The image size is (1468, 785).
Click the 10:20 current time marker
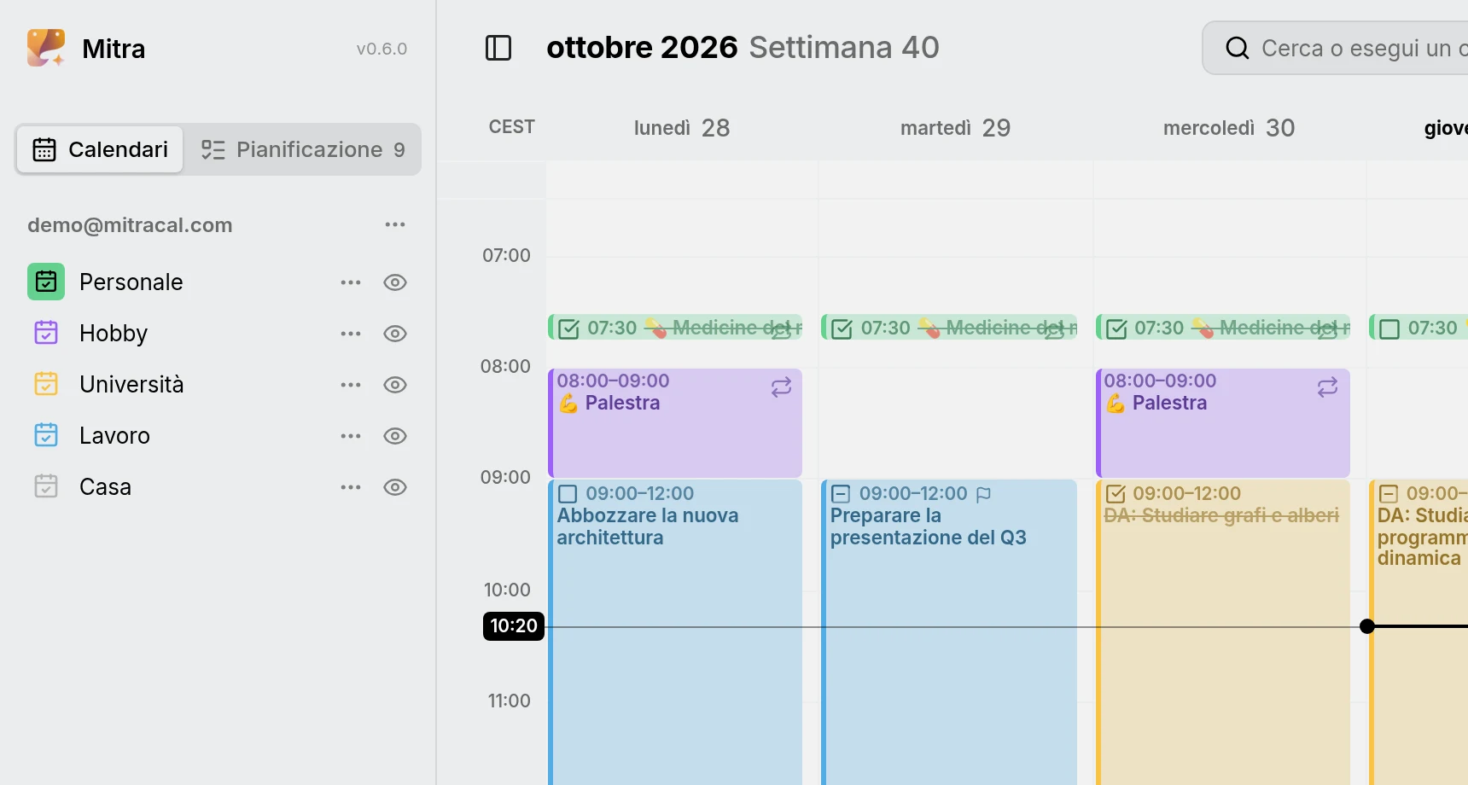(x=514, y=626)
